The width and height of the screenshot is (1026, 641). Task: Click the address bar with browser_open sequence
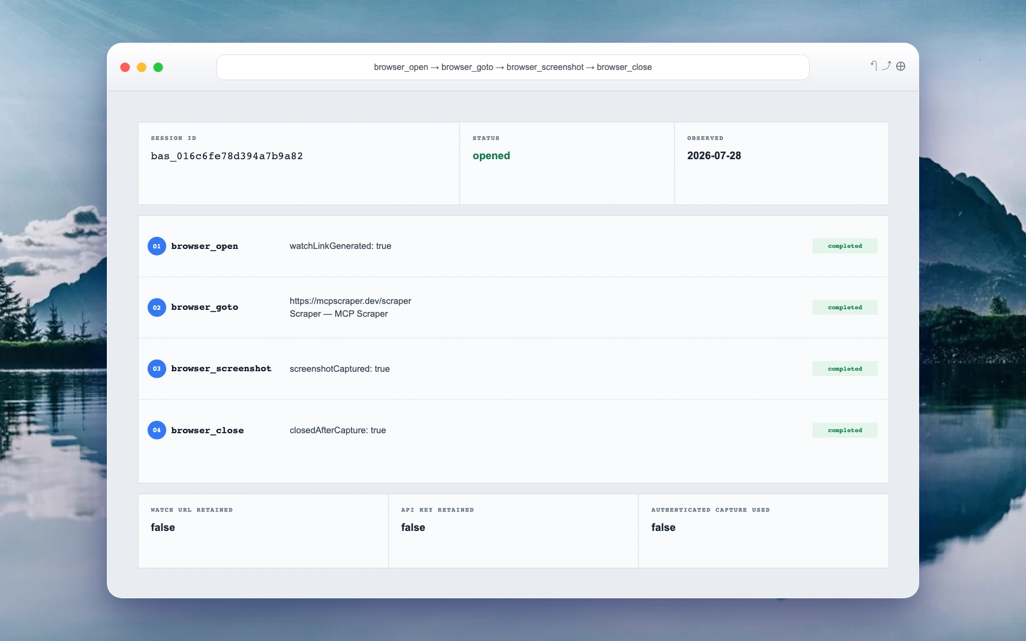pyautogui.click(x=513, y=67)
